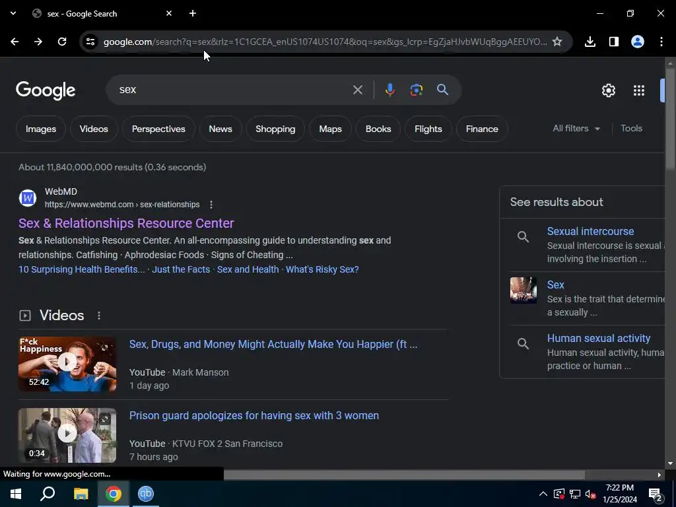Bookmark this page with the star icon
Screen dimensions: 676x507
click(557, 42)
